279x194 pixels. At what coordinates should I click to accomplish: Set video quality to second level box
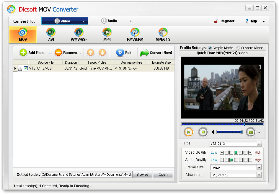(231, 153)
